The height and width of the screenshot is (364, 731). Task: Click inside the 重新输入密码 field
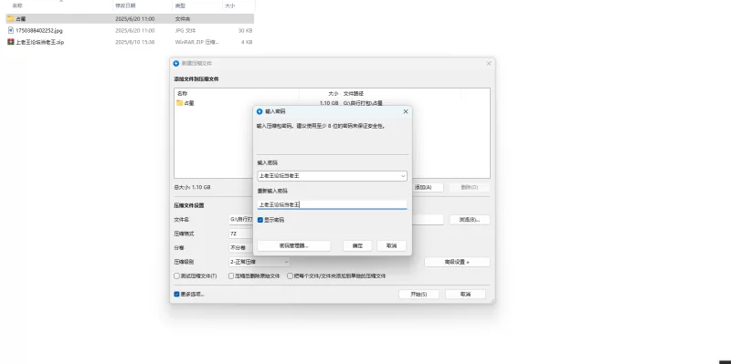coord(332,204)
